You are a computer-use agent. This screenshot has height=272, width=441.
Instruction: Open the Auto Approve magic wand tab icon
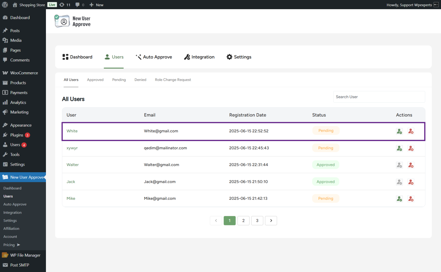(x=138, y=57)
